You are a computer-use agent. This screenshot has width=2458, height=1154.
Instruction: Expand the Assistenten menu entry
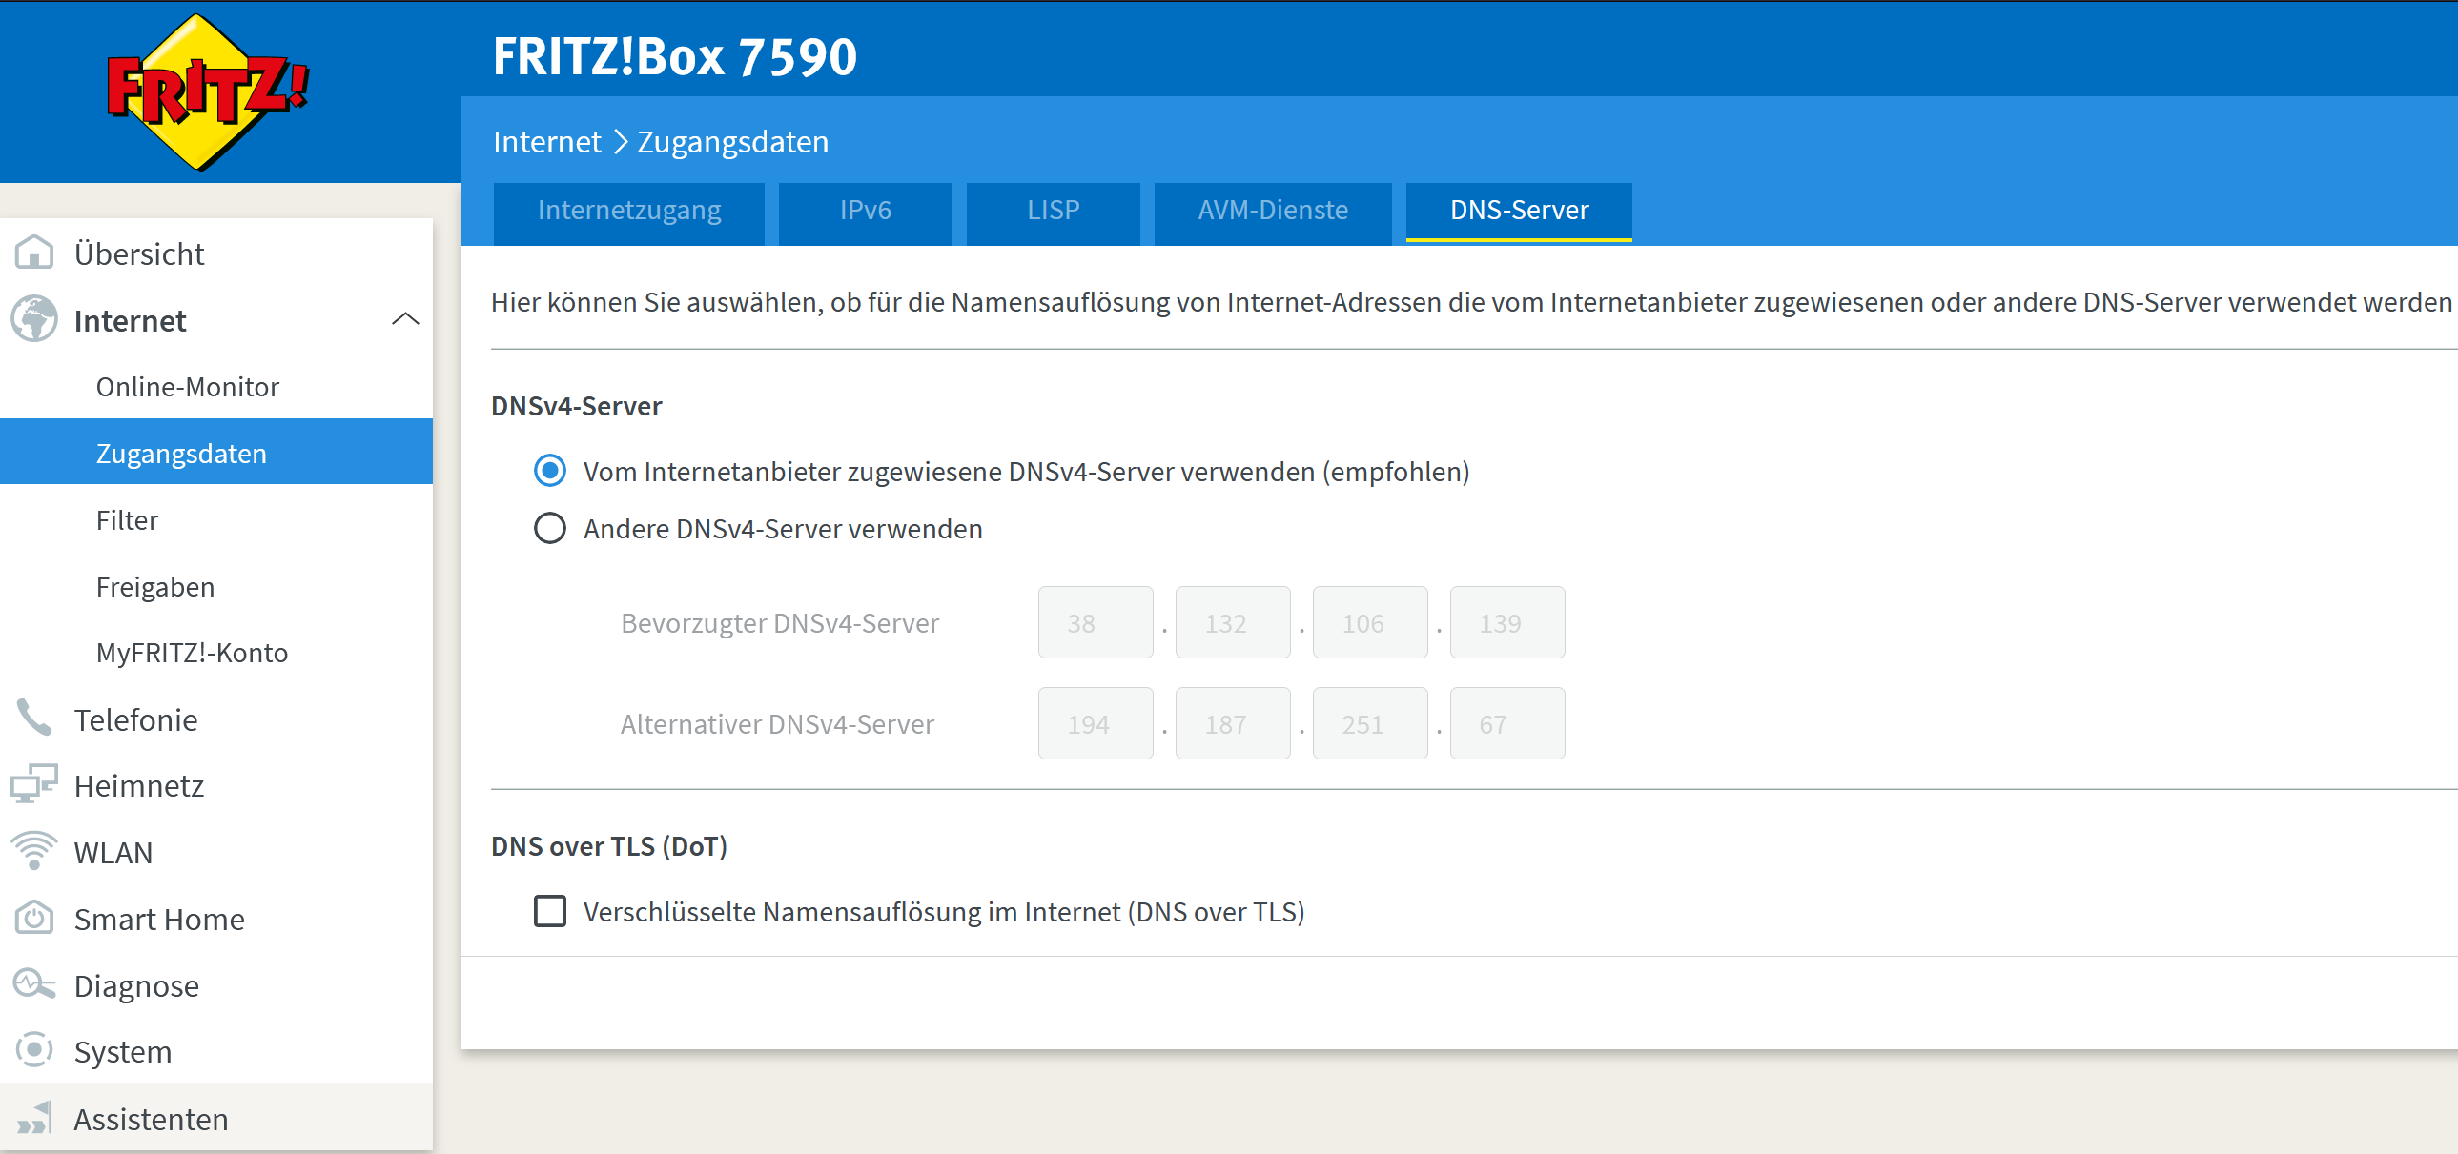tap(151, 1118)
